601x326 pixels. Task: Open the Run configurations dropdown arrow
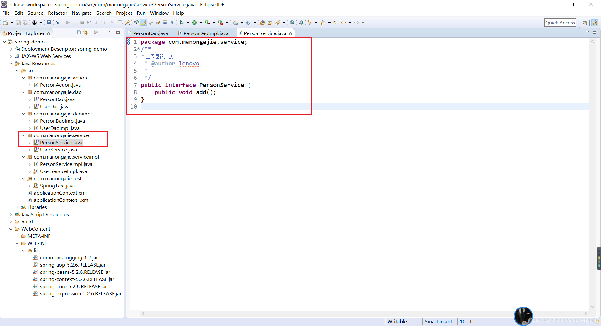coord(201,23)
